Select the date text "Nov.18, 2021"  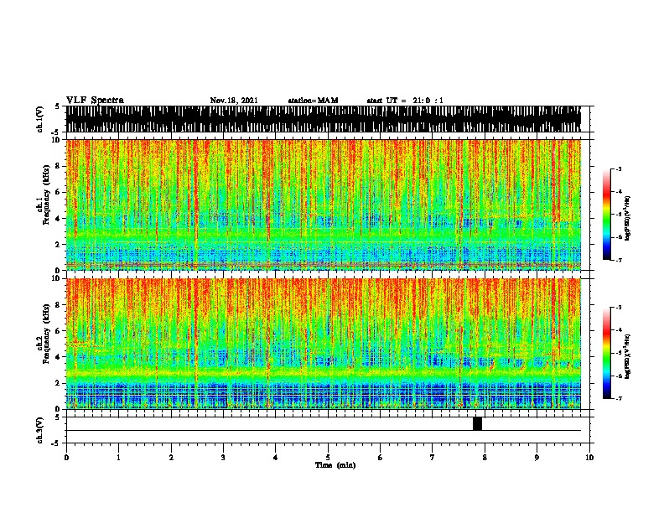[x=234, y=101]
